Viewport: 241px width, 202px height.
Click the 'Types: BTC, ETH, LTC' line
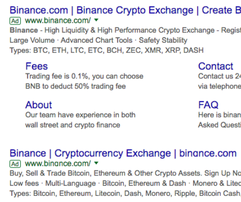pos(106,50)
